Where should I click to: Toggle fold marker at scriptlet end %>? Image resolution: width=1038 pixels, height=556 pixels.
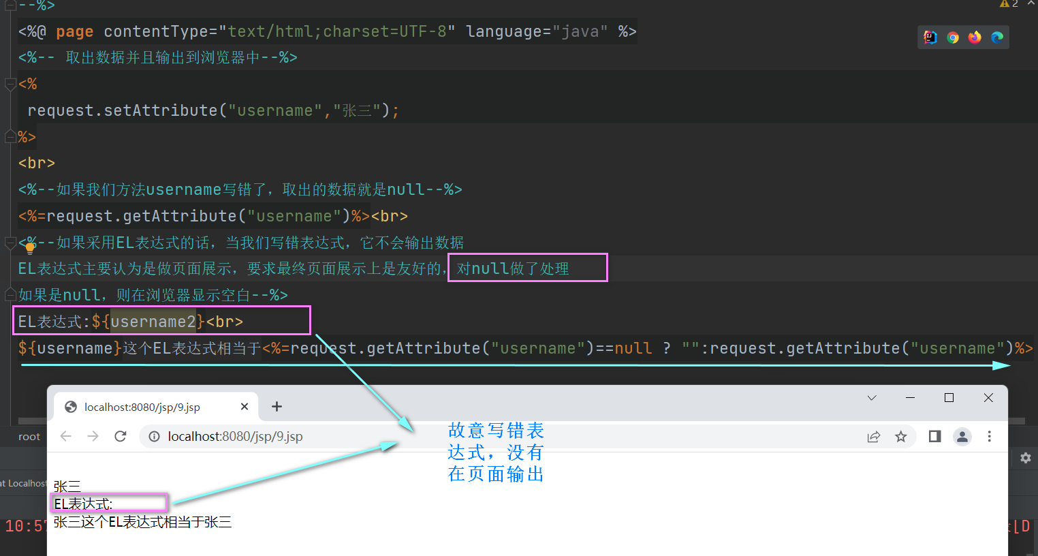10,137
